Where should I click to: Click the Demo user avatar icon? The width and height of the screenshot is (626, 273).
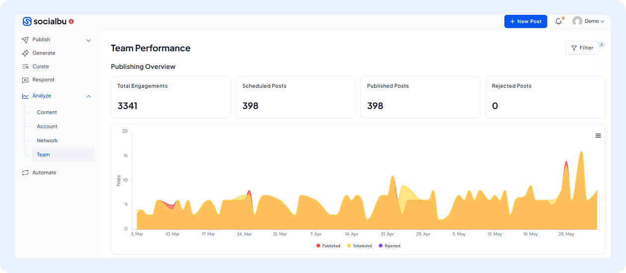pyautogui.click(x=577, y=21)
